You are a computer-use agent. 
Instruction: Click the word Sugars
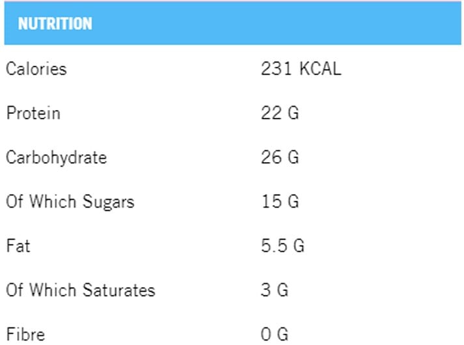tap(109, 202)
